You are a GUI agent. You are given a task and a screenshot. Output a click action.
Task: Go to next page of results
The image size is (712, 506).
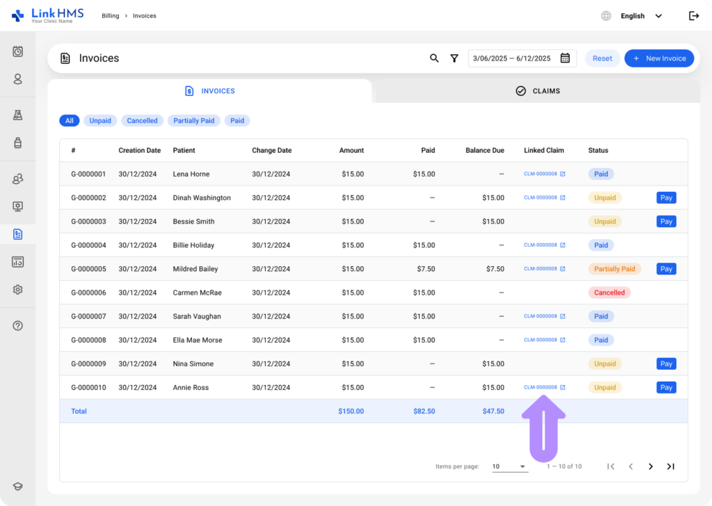point(651,466)
